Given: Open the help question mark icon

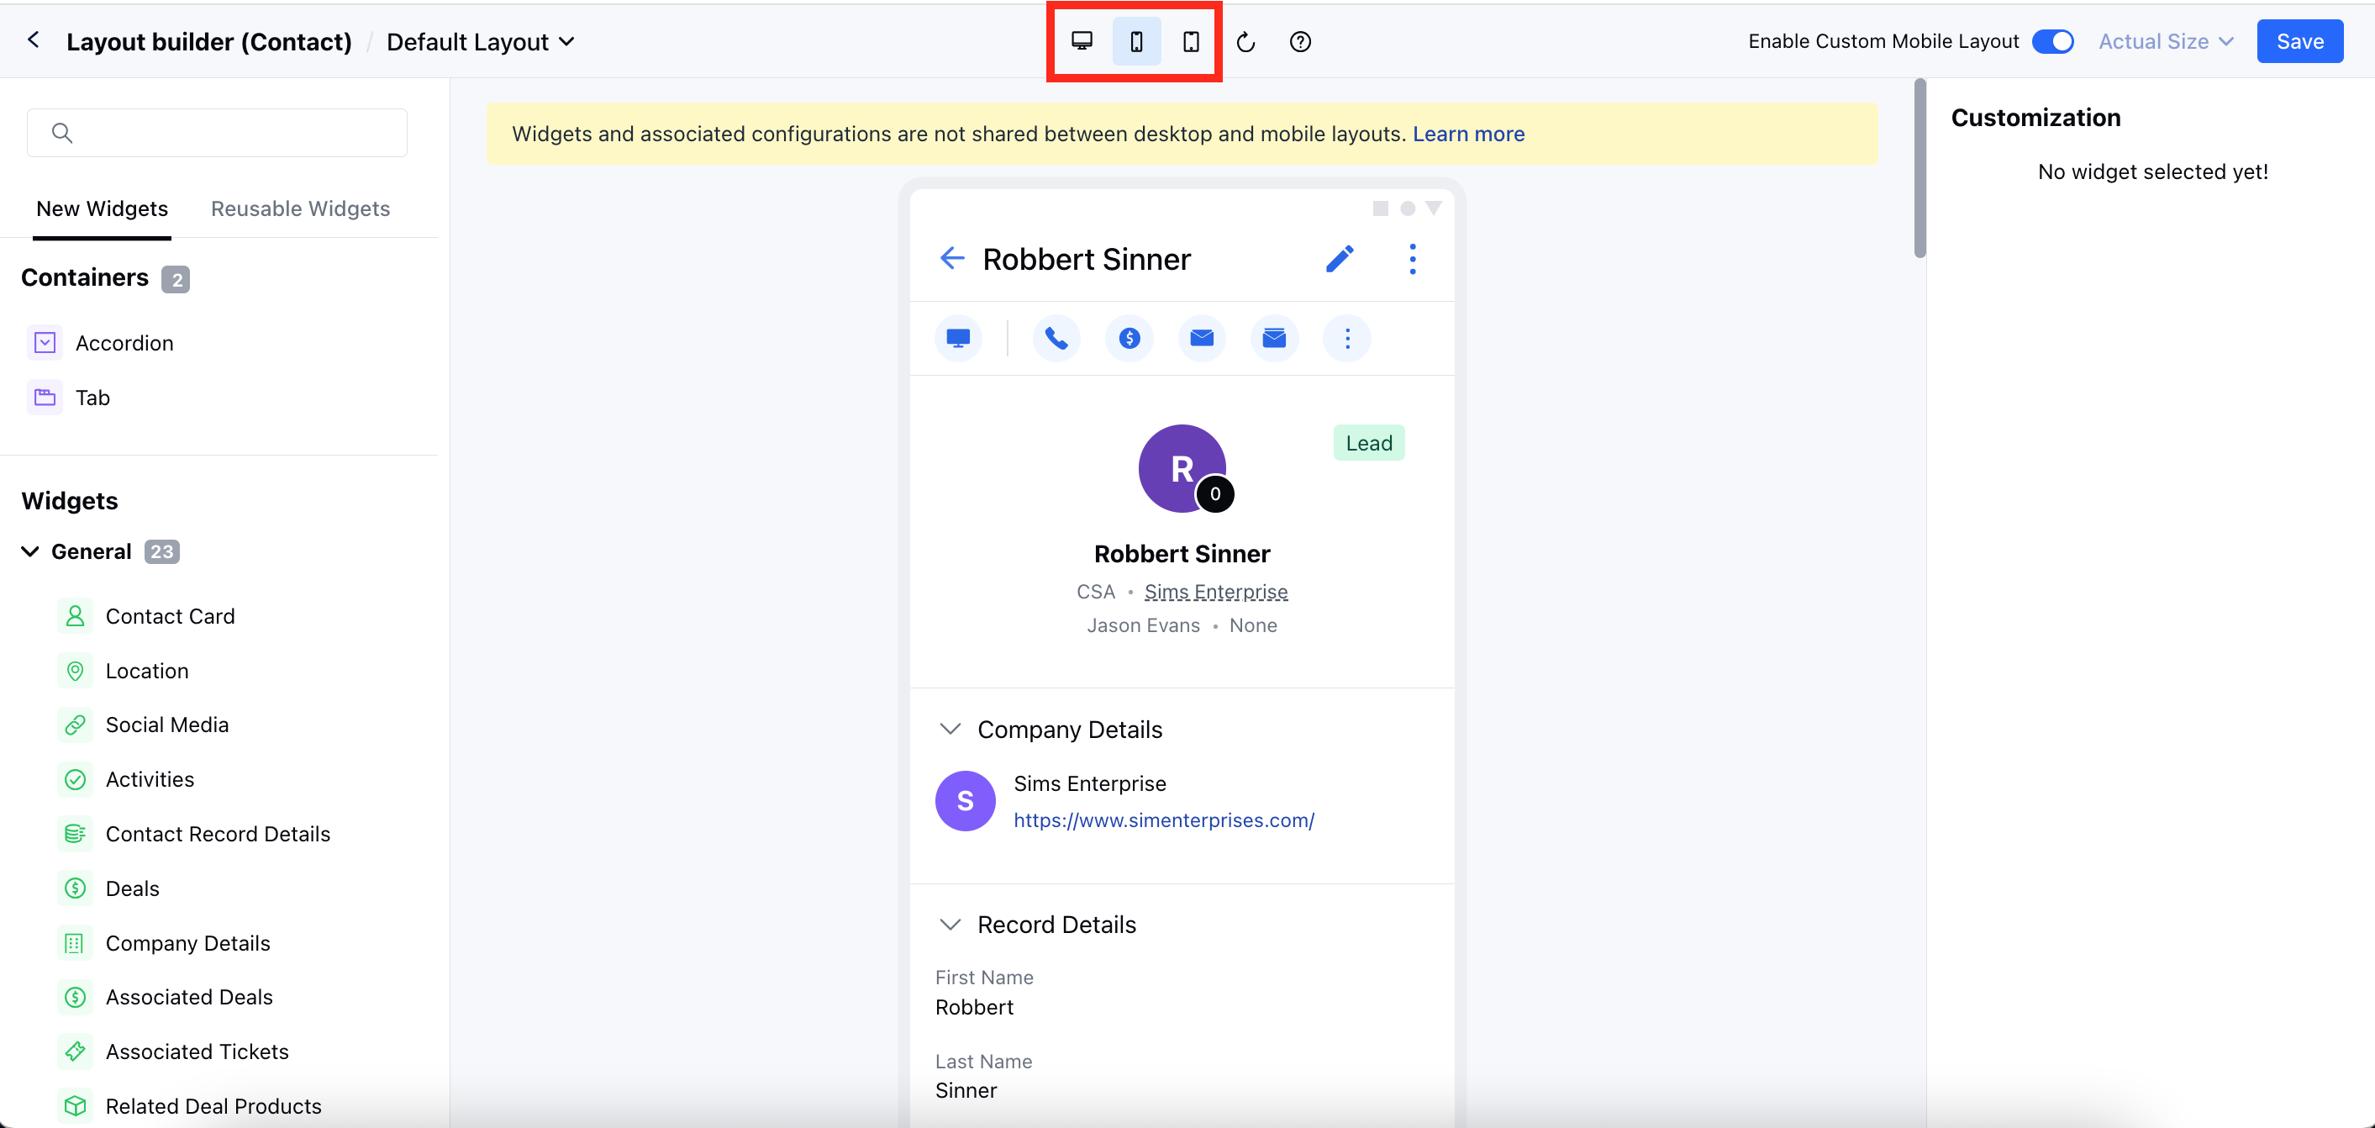Looking at the screenshot, I should pyautogui.click(x=1300, y=41).
